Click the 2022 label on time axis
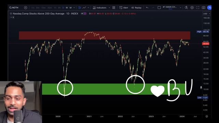The image size is (219, 123). 120,116
